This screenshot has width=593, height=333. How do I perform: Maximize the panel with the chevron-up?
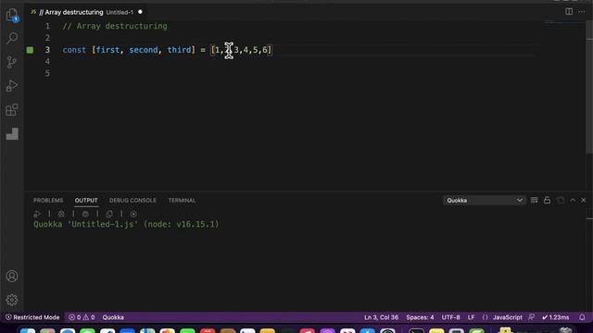pos(573,200)
